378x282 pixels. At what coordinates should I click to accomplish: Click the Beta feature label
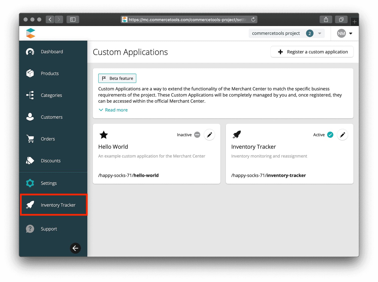117,78
